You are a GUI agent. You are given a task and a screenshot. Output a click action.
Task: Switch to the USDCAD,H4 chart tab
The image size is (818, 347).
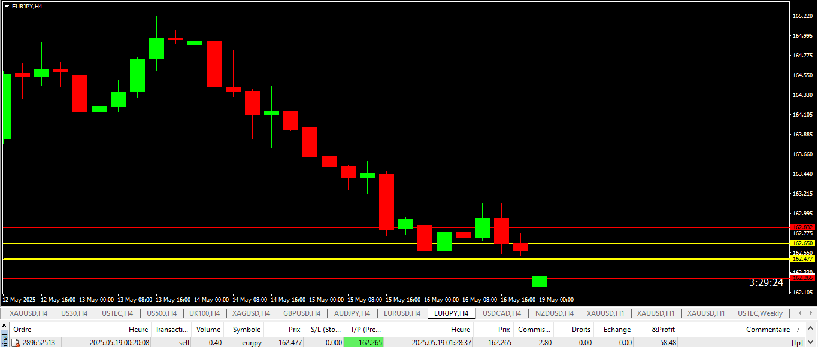point(501,313)
